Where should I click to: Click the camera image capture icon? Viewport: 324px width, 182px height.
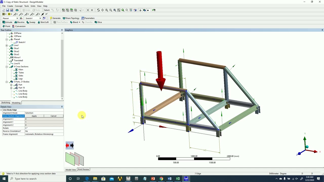click(17, 10)
